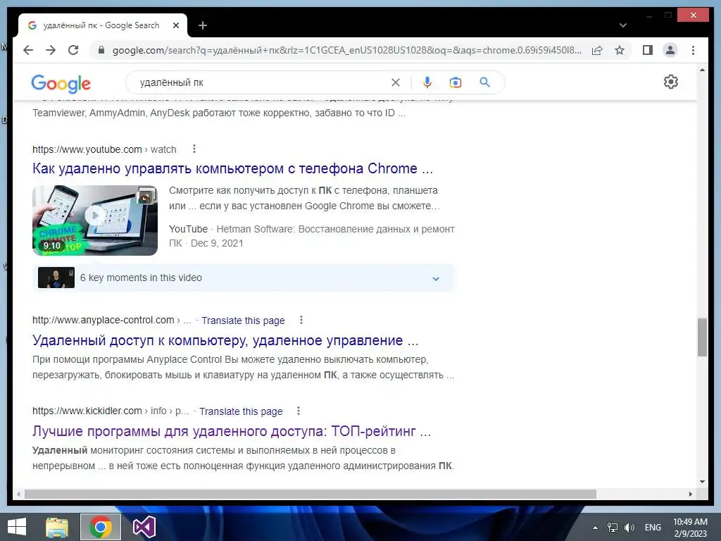Submit search with the magnifier icon
The image size is (721, 541).
point(484,82)
